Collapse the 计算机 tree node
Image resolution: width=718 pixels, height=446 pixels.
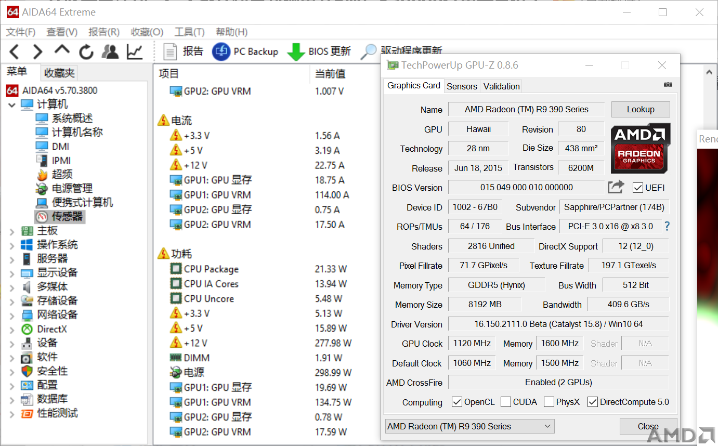[x=12, y=104]
